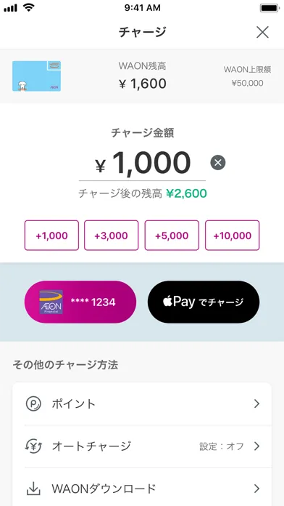Open the auto-charge setting showing 設定：オフ
The image size is (284, 506).
tap(221, 446)
